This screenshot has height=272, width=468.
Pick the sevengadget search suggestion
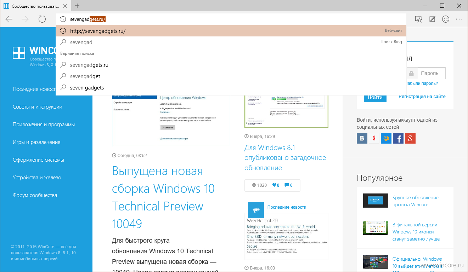[231, 76]
